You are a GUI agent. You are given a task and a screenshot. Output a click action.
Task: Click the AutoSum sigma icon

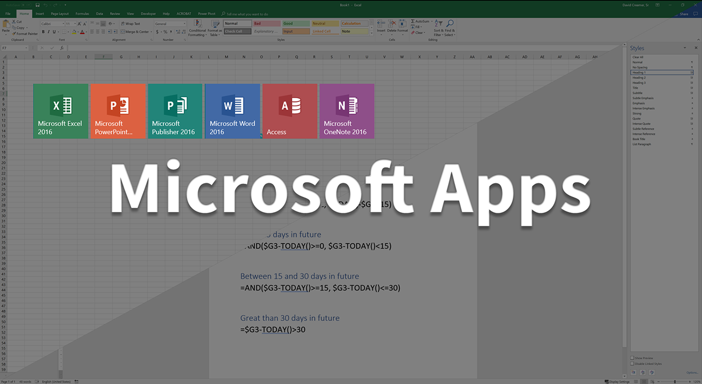tap(413, 21)
